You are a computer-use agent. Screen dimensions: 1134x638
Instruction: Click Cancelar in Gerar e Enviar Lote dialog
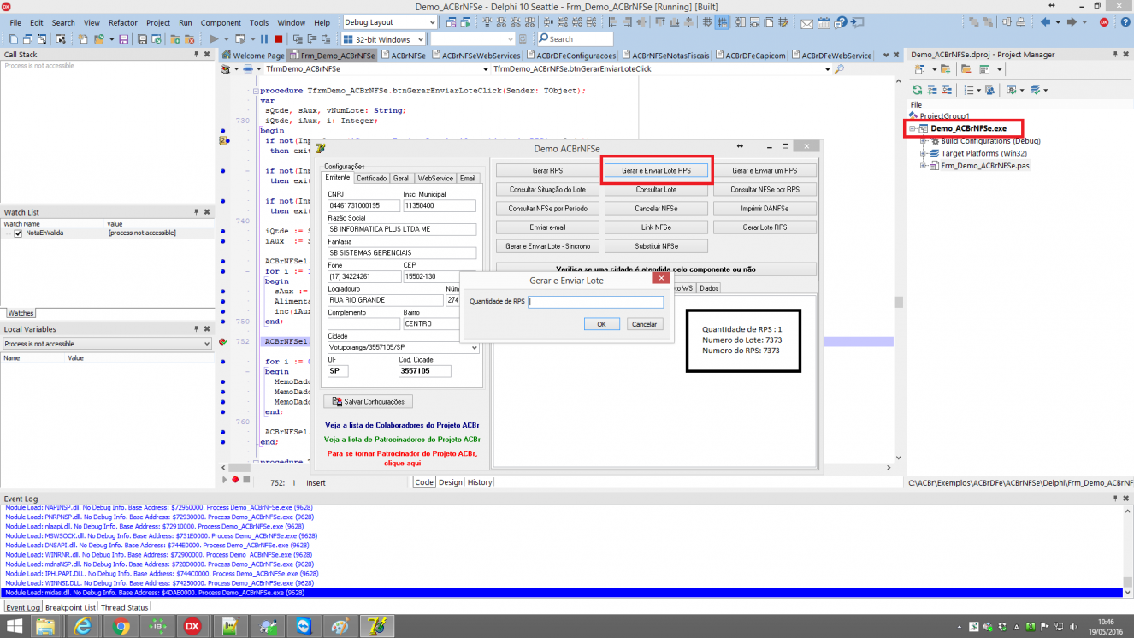coord(644,324)
